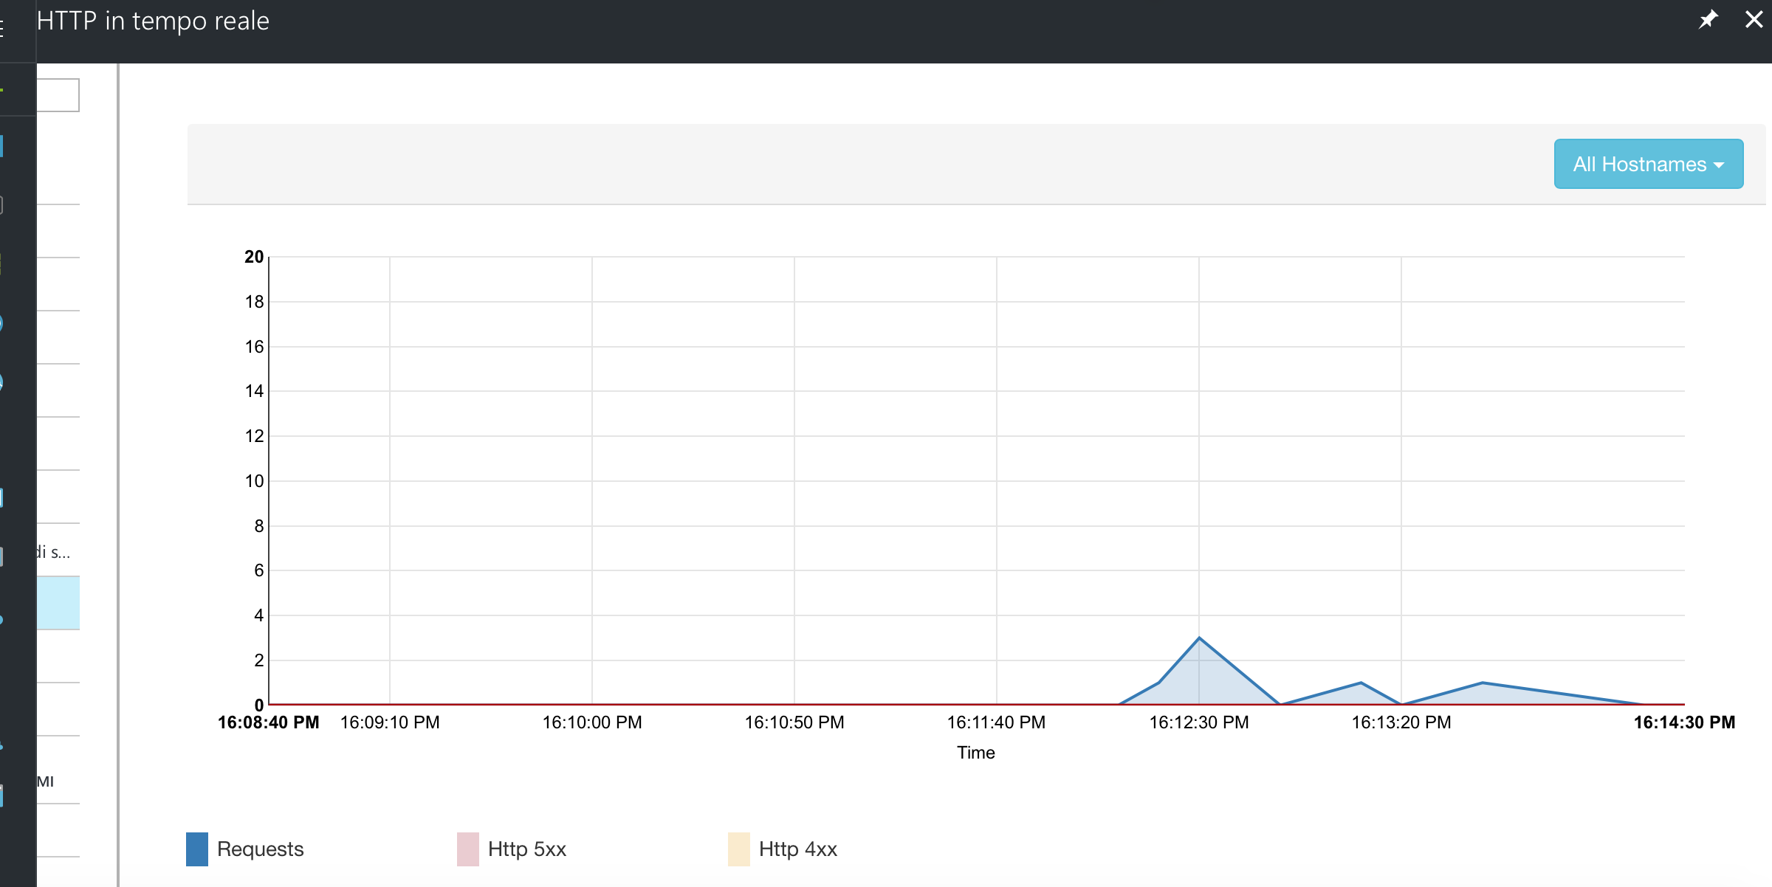Click the 16:13:20 PM axis label
The image size is (1772, 887).
tap(1401, 722)
